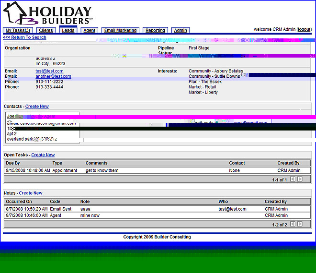Click the 'mine now' note text

click(x=90, y=215)
